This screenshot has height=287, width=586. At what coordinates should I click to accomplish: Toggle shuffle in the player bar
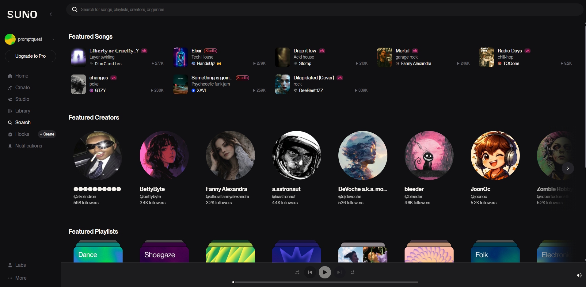point(297,272)
